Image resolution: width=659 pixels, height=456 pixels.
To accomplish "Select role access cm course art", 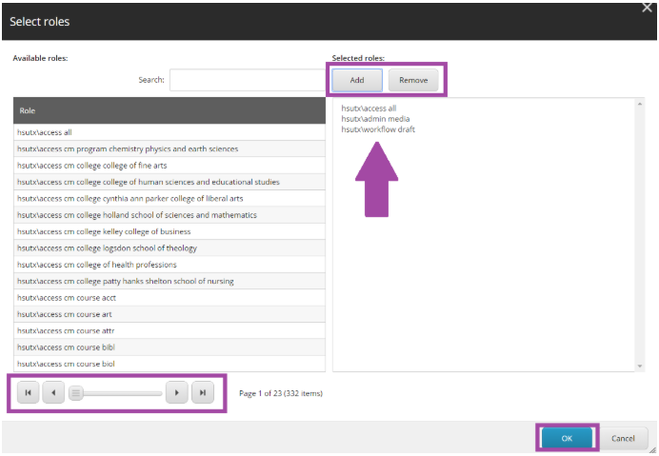I will click(x=170, y=314).
